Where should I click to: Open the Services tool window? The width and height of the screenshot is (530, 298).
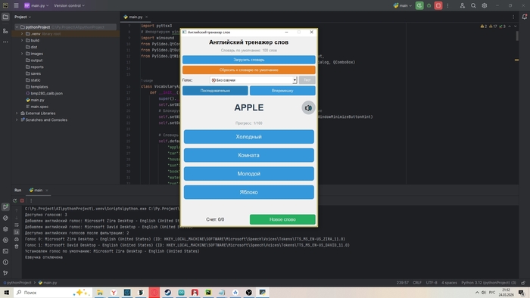(x=5, y=241)
